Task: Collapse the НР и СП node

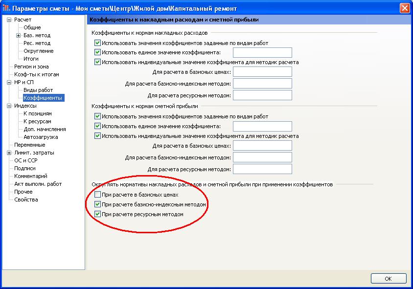Action: click(9, 82)
